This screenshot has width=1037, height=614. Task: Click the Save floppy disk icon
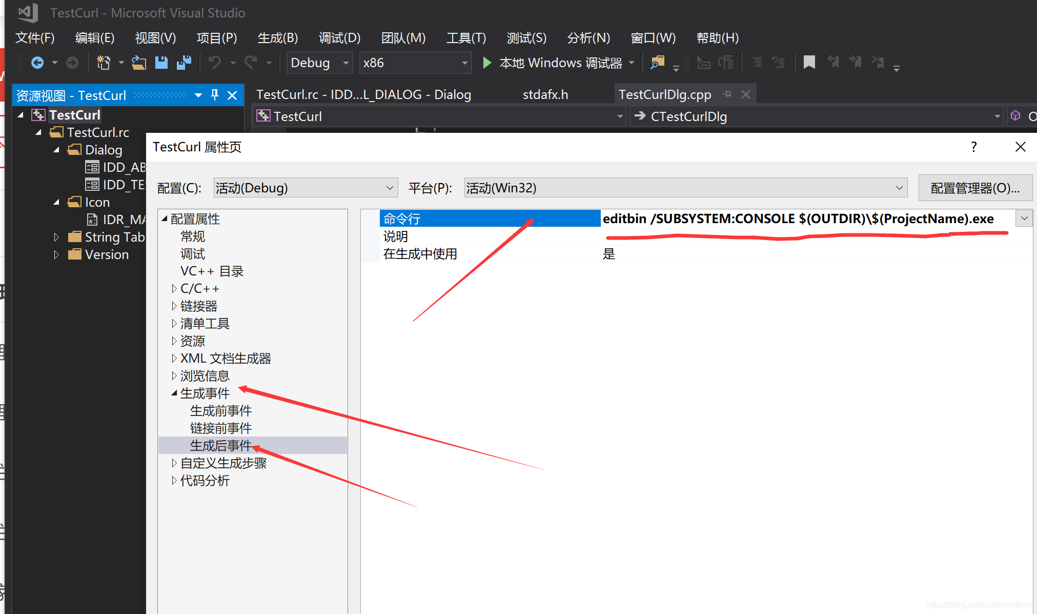pyautogui.click(x=161, y=63)
